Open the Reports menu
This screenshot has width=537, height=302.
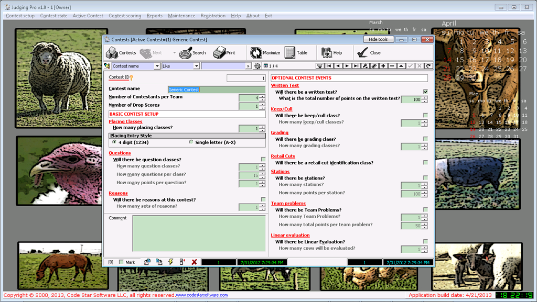tap(154, 16)
